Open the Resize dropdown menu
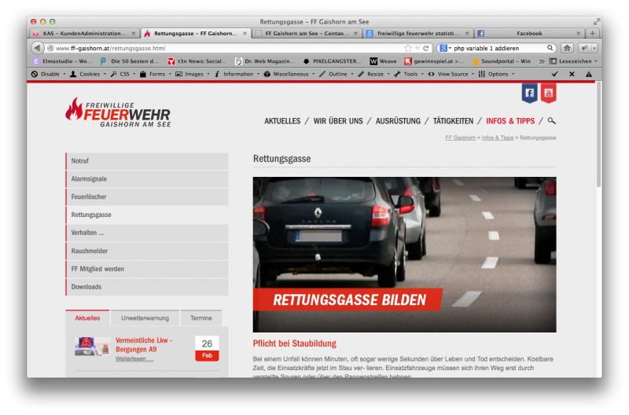 [373, 74]
